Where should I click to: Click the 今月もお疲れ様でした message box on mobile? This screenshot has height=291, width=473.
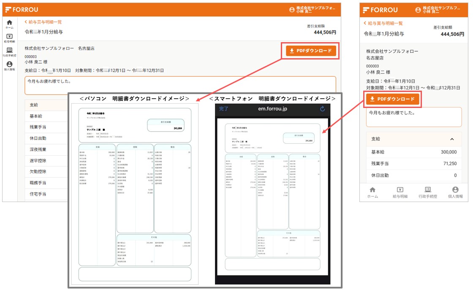(414, 117)
